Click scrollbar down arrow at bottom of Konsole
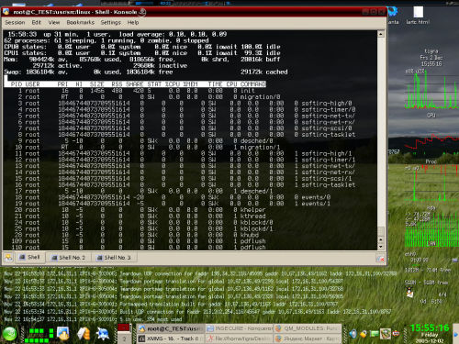The image size is (459, 344). (x=380, y=247)
